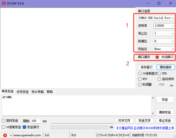Click the 发送 button
This screenshot has height=138, width=176.
pyautogui.click(x=165, y=100)
